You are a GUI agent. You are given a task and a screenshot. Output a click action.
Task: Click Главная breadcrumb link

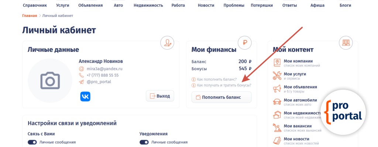click(x=30, y=16)
